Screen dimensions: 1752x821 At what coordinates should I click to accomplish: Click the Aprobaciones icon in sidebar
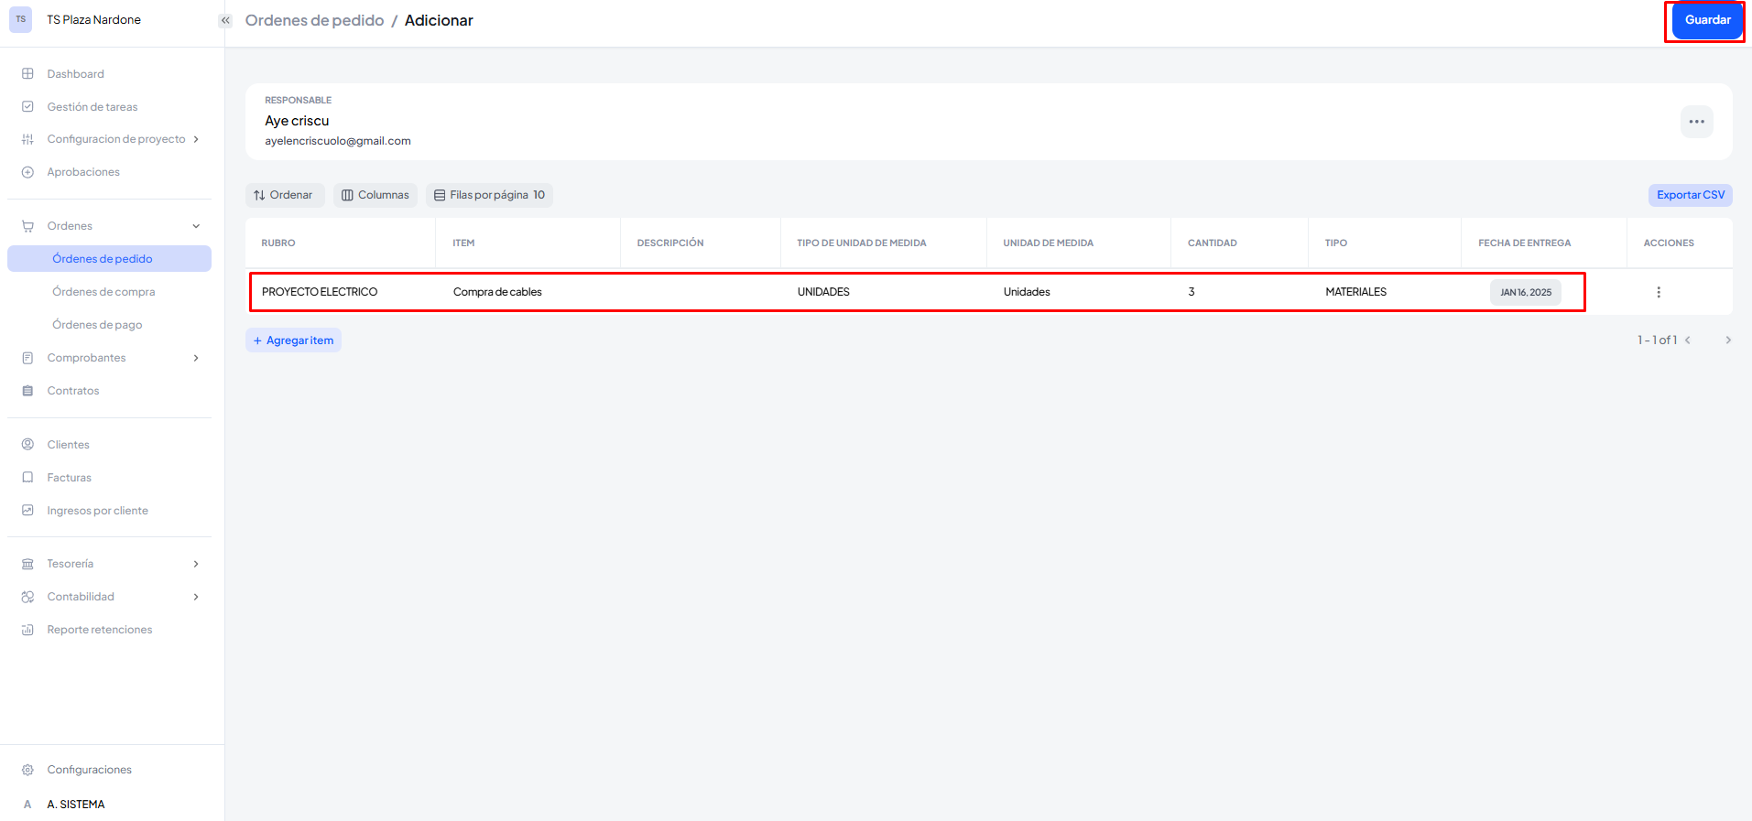[27, 172]
